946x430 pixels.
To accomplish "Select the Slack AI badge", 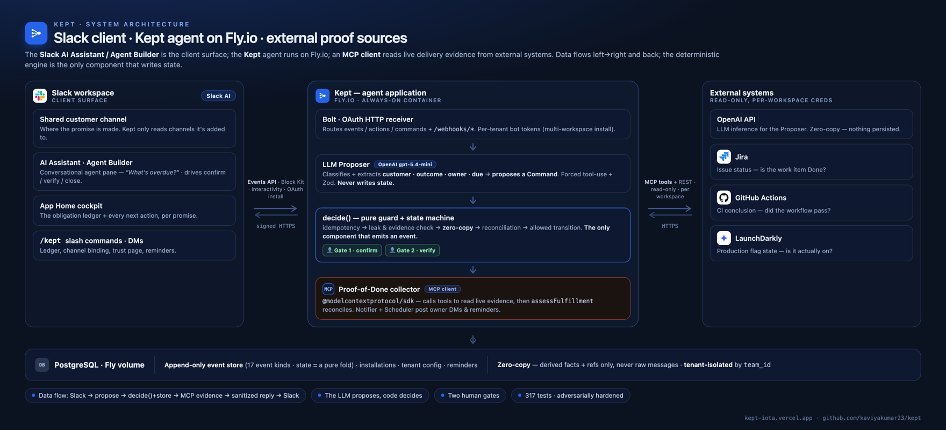I will tap(218, 96).
